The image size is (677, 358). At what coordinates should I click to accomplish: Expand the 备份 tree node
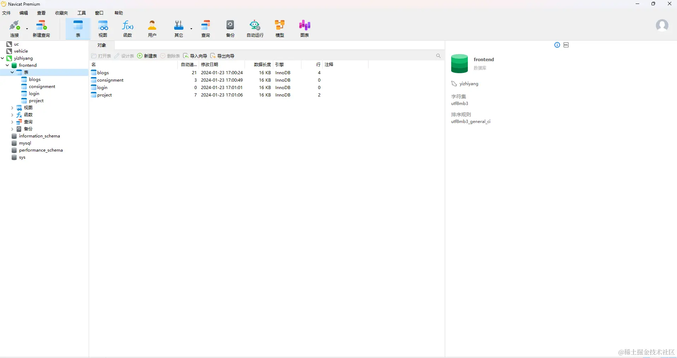(x=12, y=129)
